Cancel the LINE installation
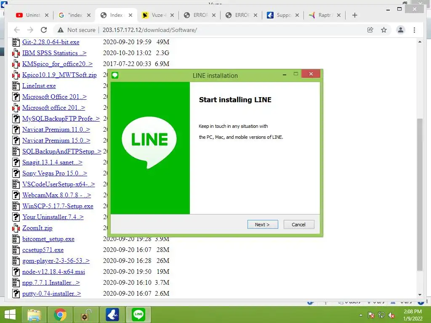This screenshot has height=323, width=431. (298, 225)
